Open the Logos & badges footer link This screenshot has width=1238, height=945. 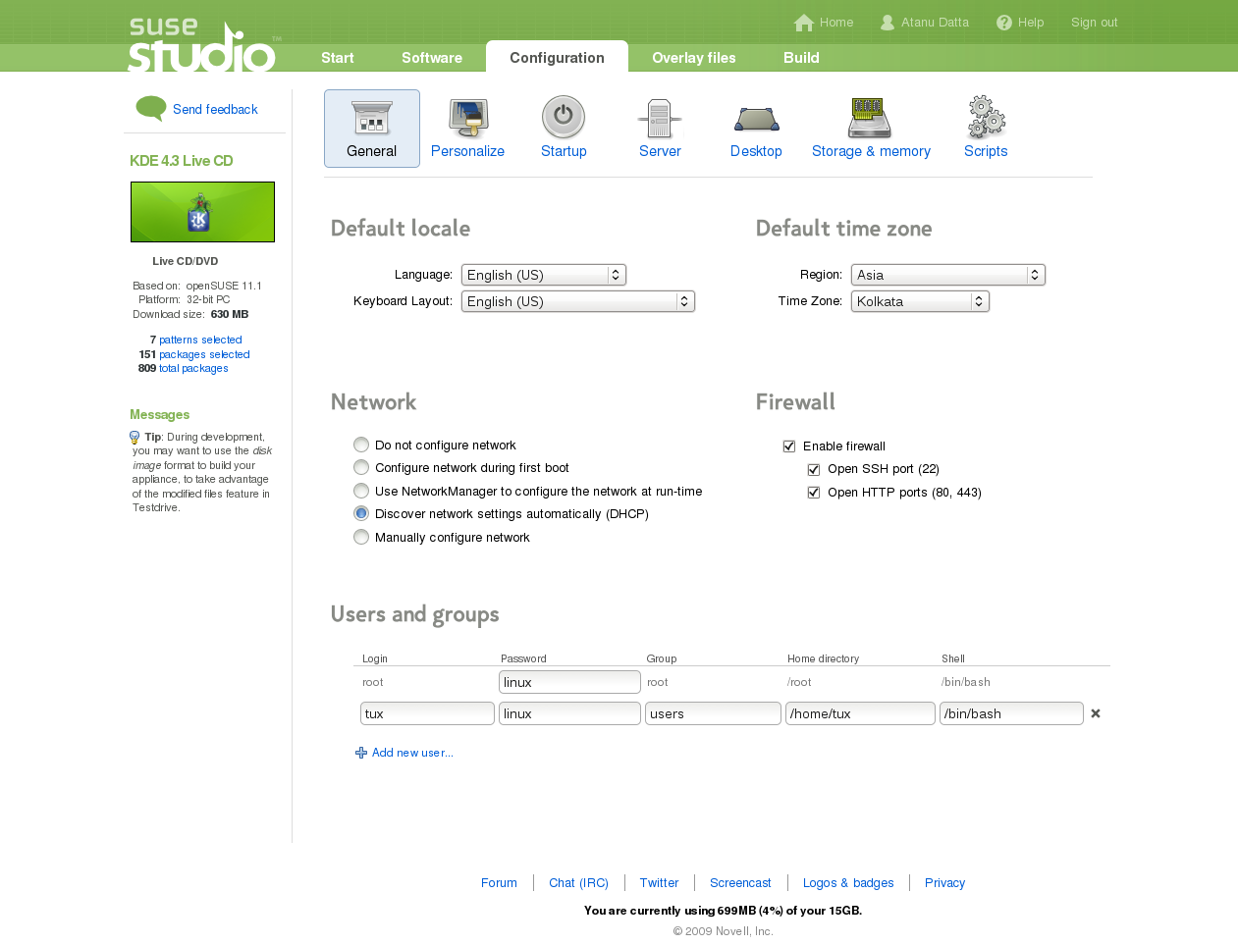point(848,883)
